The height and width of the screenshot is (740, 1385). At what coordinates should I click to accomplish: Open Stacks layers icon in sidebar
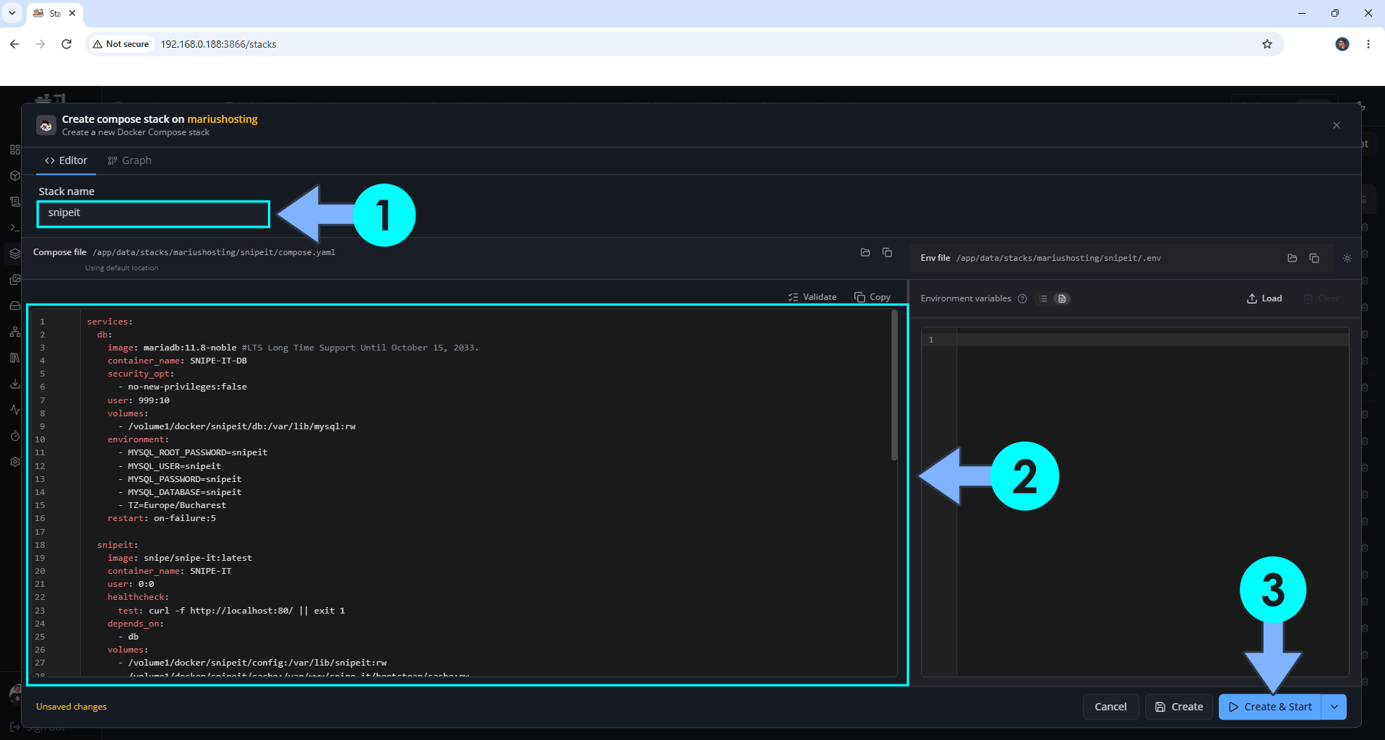14,254
